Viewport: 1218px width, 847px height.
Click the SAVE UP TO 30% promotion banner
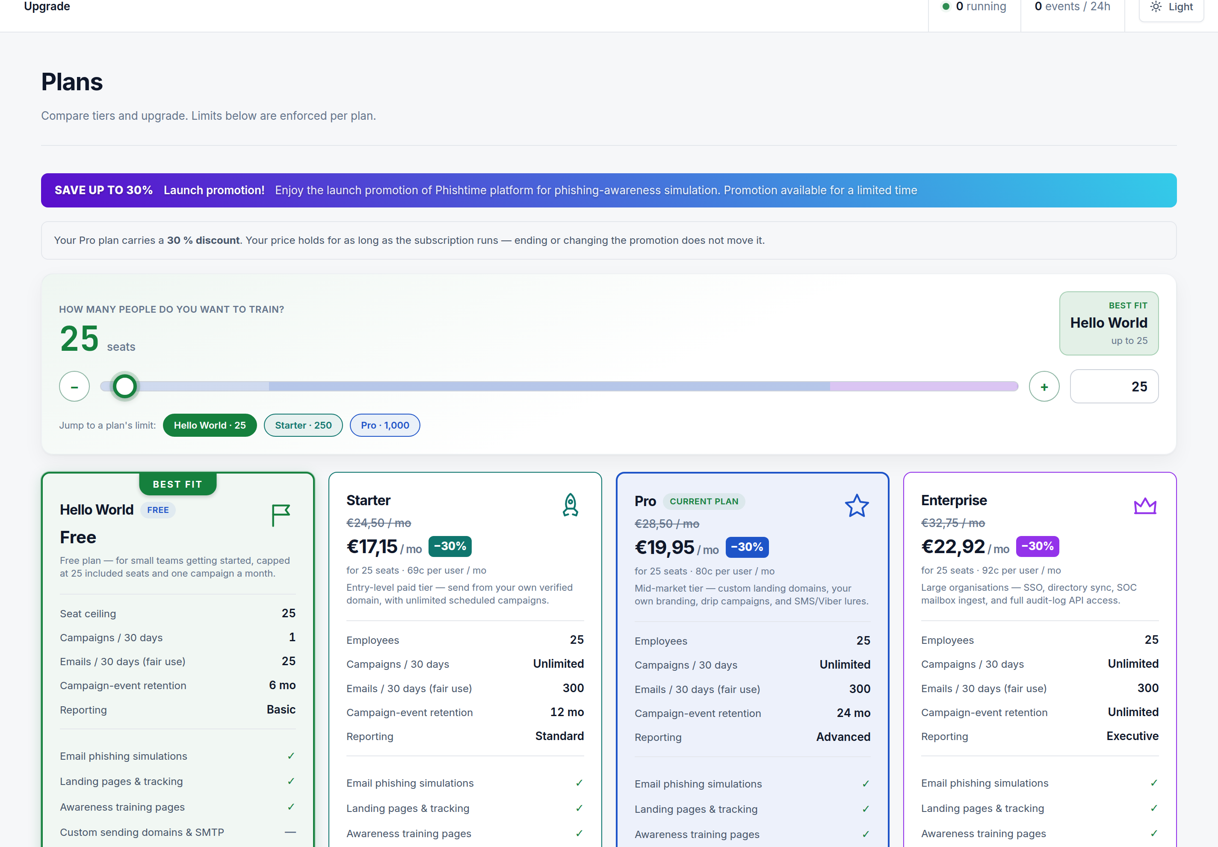point(609,190)
